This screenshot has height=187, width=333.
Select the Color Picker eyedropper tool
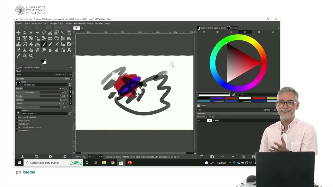(x=18, y=56)
